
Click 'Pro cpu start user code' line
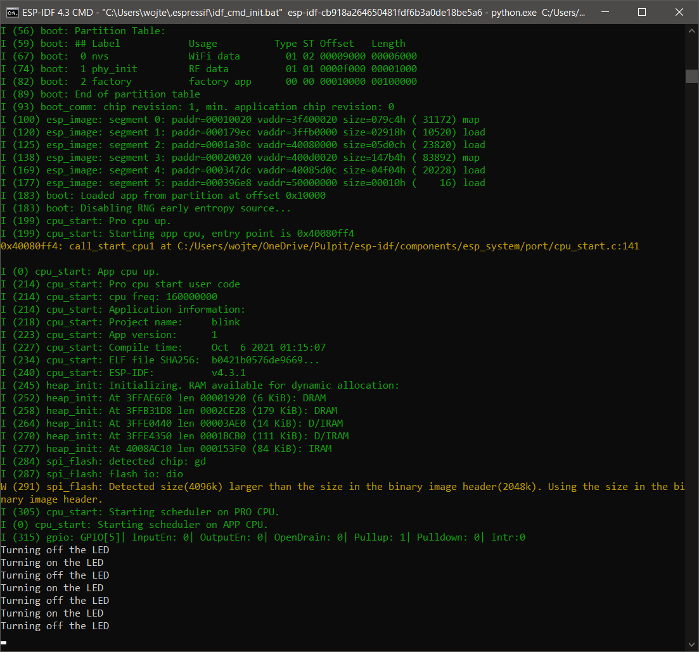(120, 284)
